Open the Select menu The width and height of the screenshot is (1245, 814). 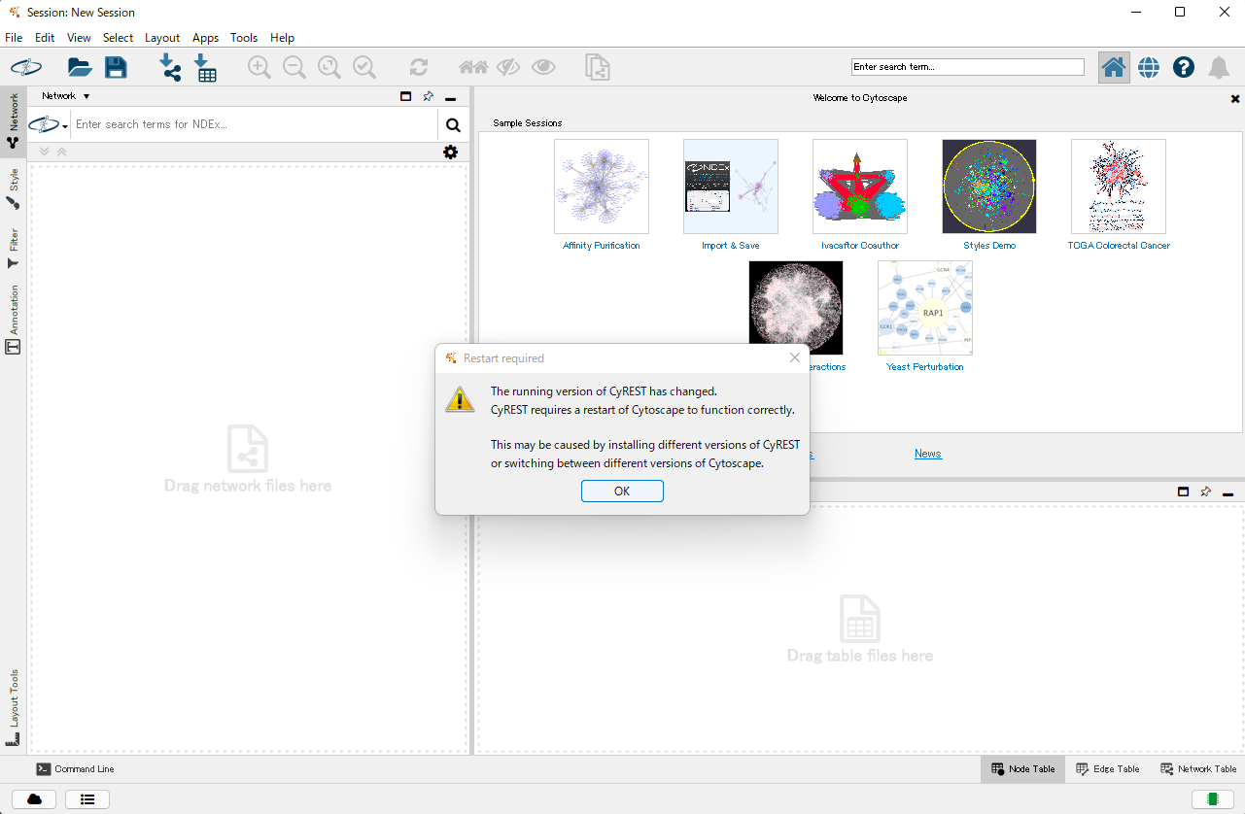pyautogui.click(x=118, y=38)
